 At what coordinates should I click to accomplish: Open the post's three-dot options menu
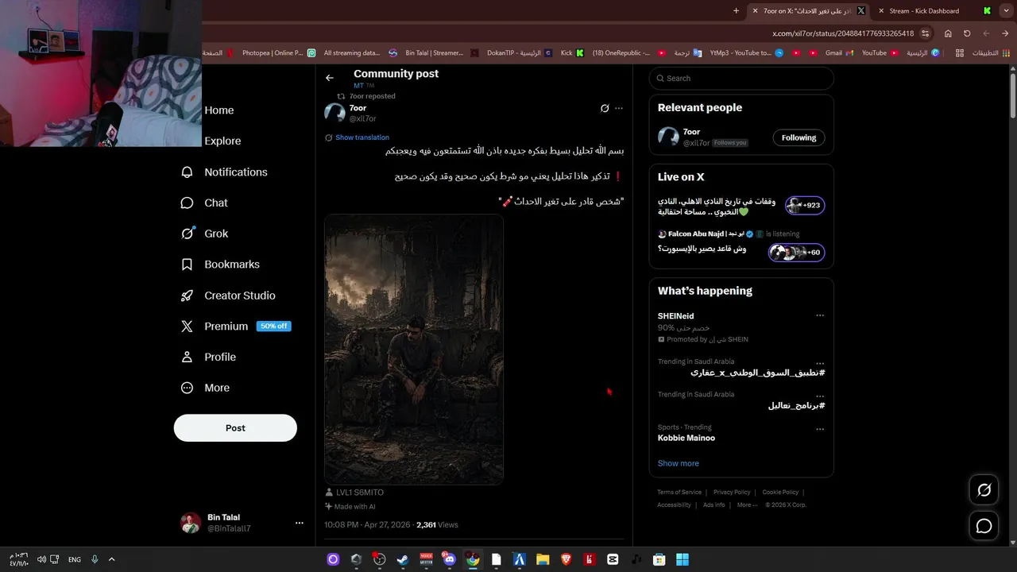(619, 108)
